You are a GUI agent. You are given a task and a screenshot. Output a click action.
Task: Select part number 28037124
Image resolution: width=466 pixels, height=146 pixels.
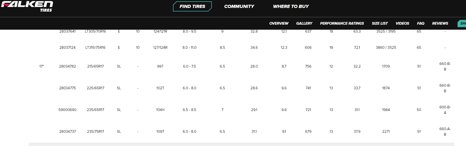point(67,47)
